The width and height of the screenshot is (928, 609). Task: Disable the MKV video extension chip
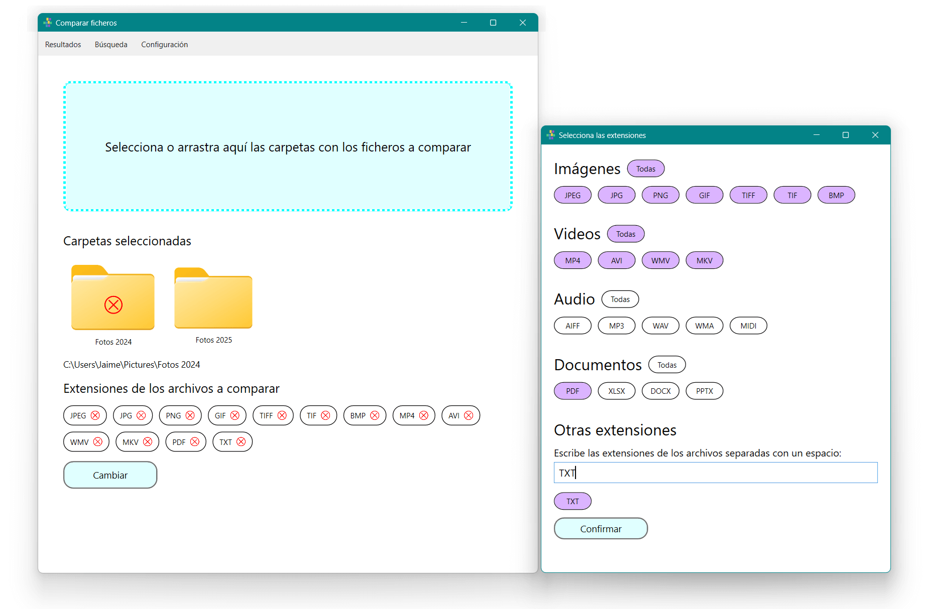pos(704,260)
